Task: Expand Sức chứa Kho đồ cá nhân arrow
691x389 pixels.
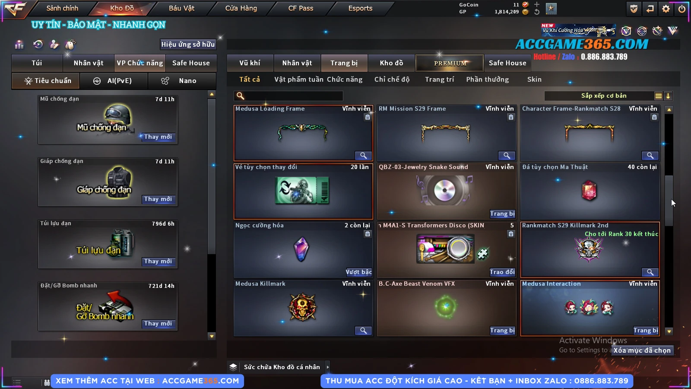Action: (x=328, y=367)
